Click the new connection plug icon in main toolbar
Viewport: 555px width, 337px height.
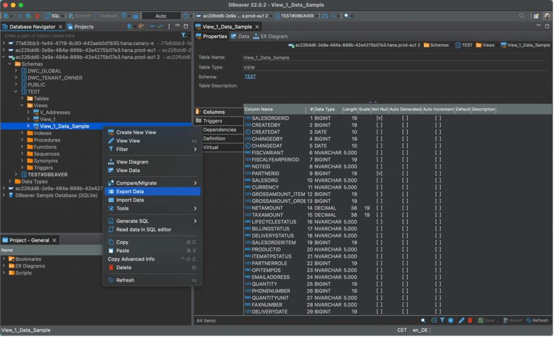tap(7, 16)
